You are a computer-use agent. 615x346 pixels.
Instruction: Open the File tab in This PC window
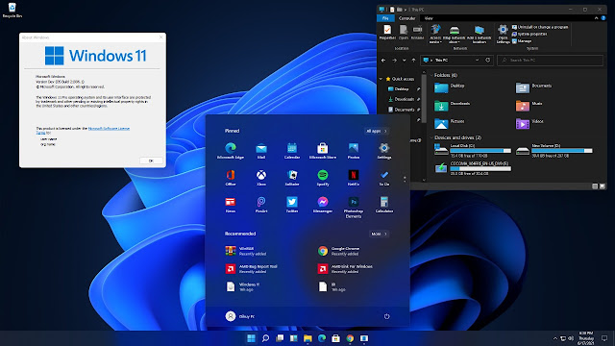point(385,18)
